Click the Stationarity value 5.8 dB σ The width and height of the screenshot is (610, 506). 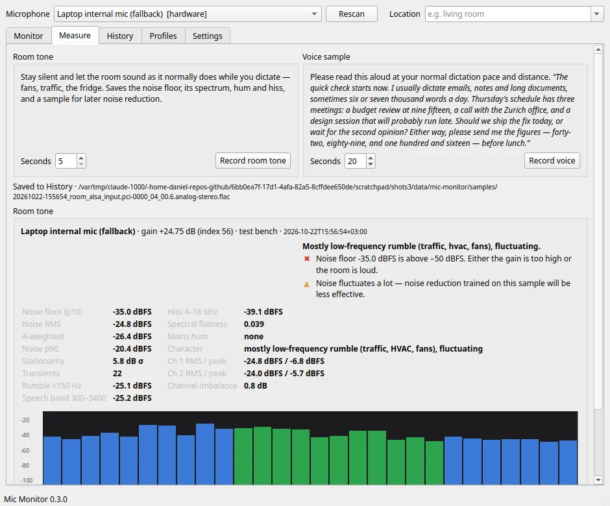click(x=128, y=361)
